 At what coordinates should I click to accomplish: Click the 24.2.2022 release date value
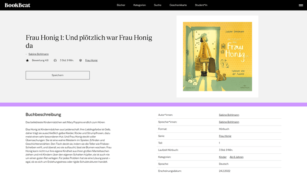pos(225,171)
